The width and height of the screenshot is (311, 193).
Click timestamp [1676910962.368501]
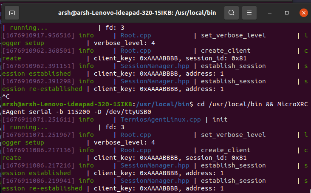pyautogui.click(x=38, y=51)
